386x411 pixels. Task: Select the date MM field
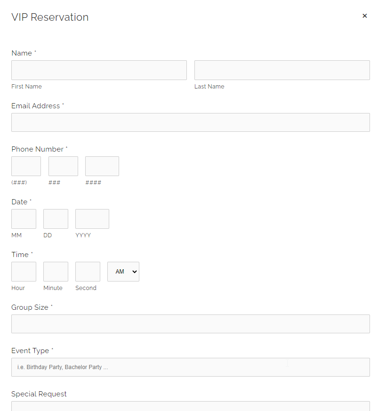coord(24,219)
